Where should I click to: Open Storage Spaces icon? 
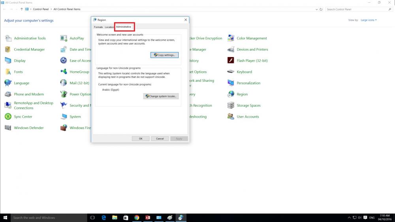(231, 105)
